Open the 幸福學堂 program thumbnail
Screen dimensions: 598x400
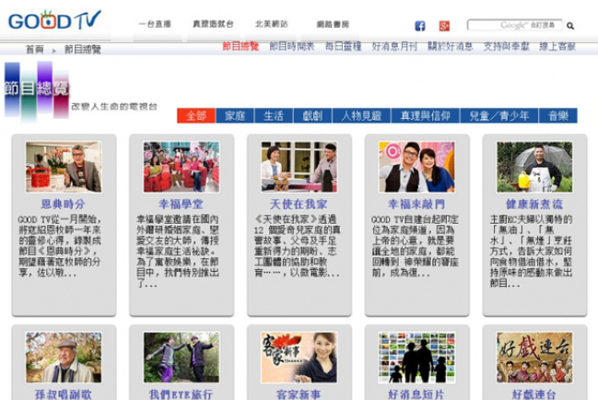[x=182, y=167]
